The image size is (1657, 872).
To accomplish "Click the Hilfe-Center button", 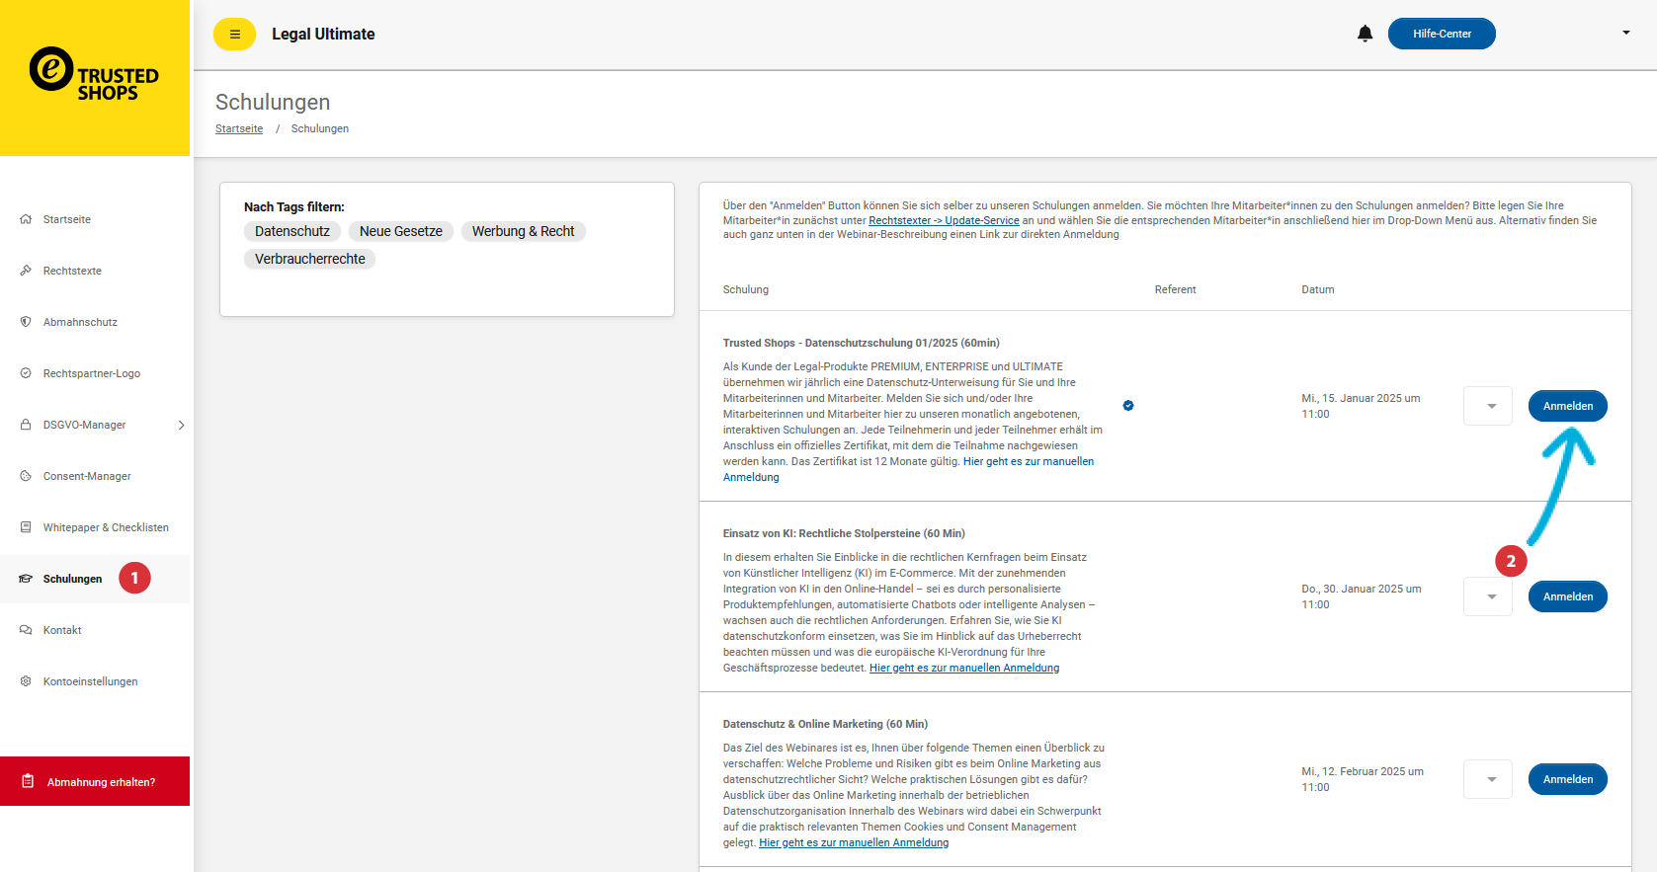I will 1442,34.
